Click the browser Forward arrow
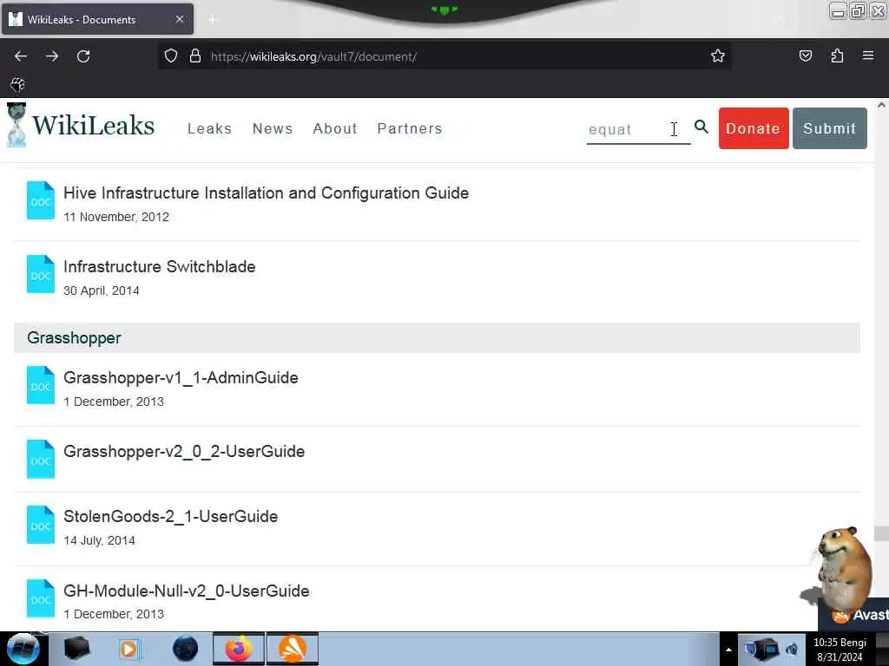 tap(51, 56)
